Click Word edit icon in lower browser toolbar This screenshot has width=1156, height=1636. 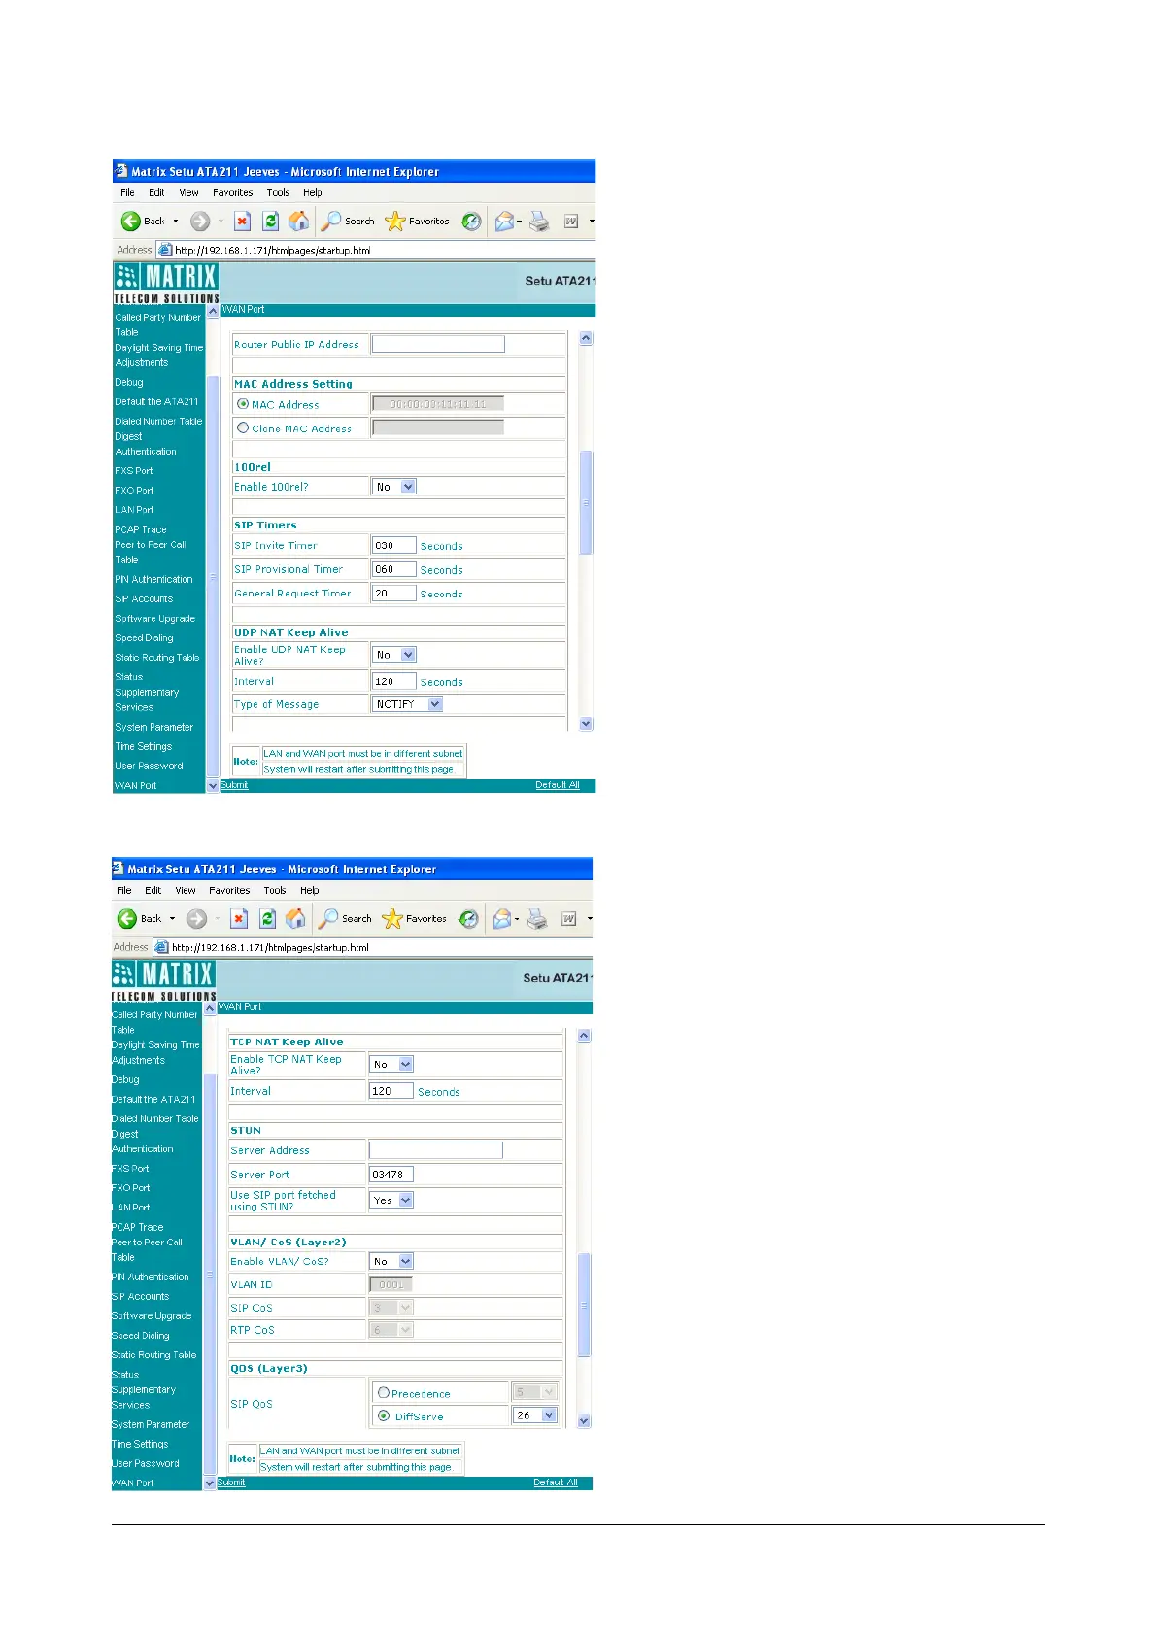coord(568,919)
